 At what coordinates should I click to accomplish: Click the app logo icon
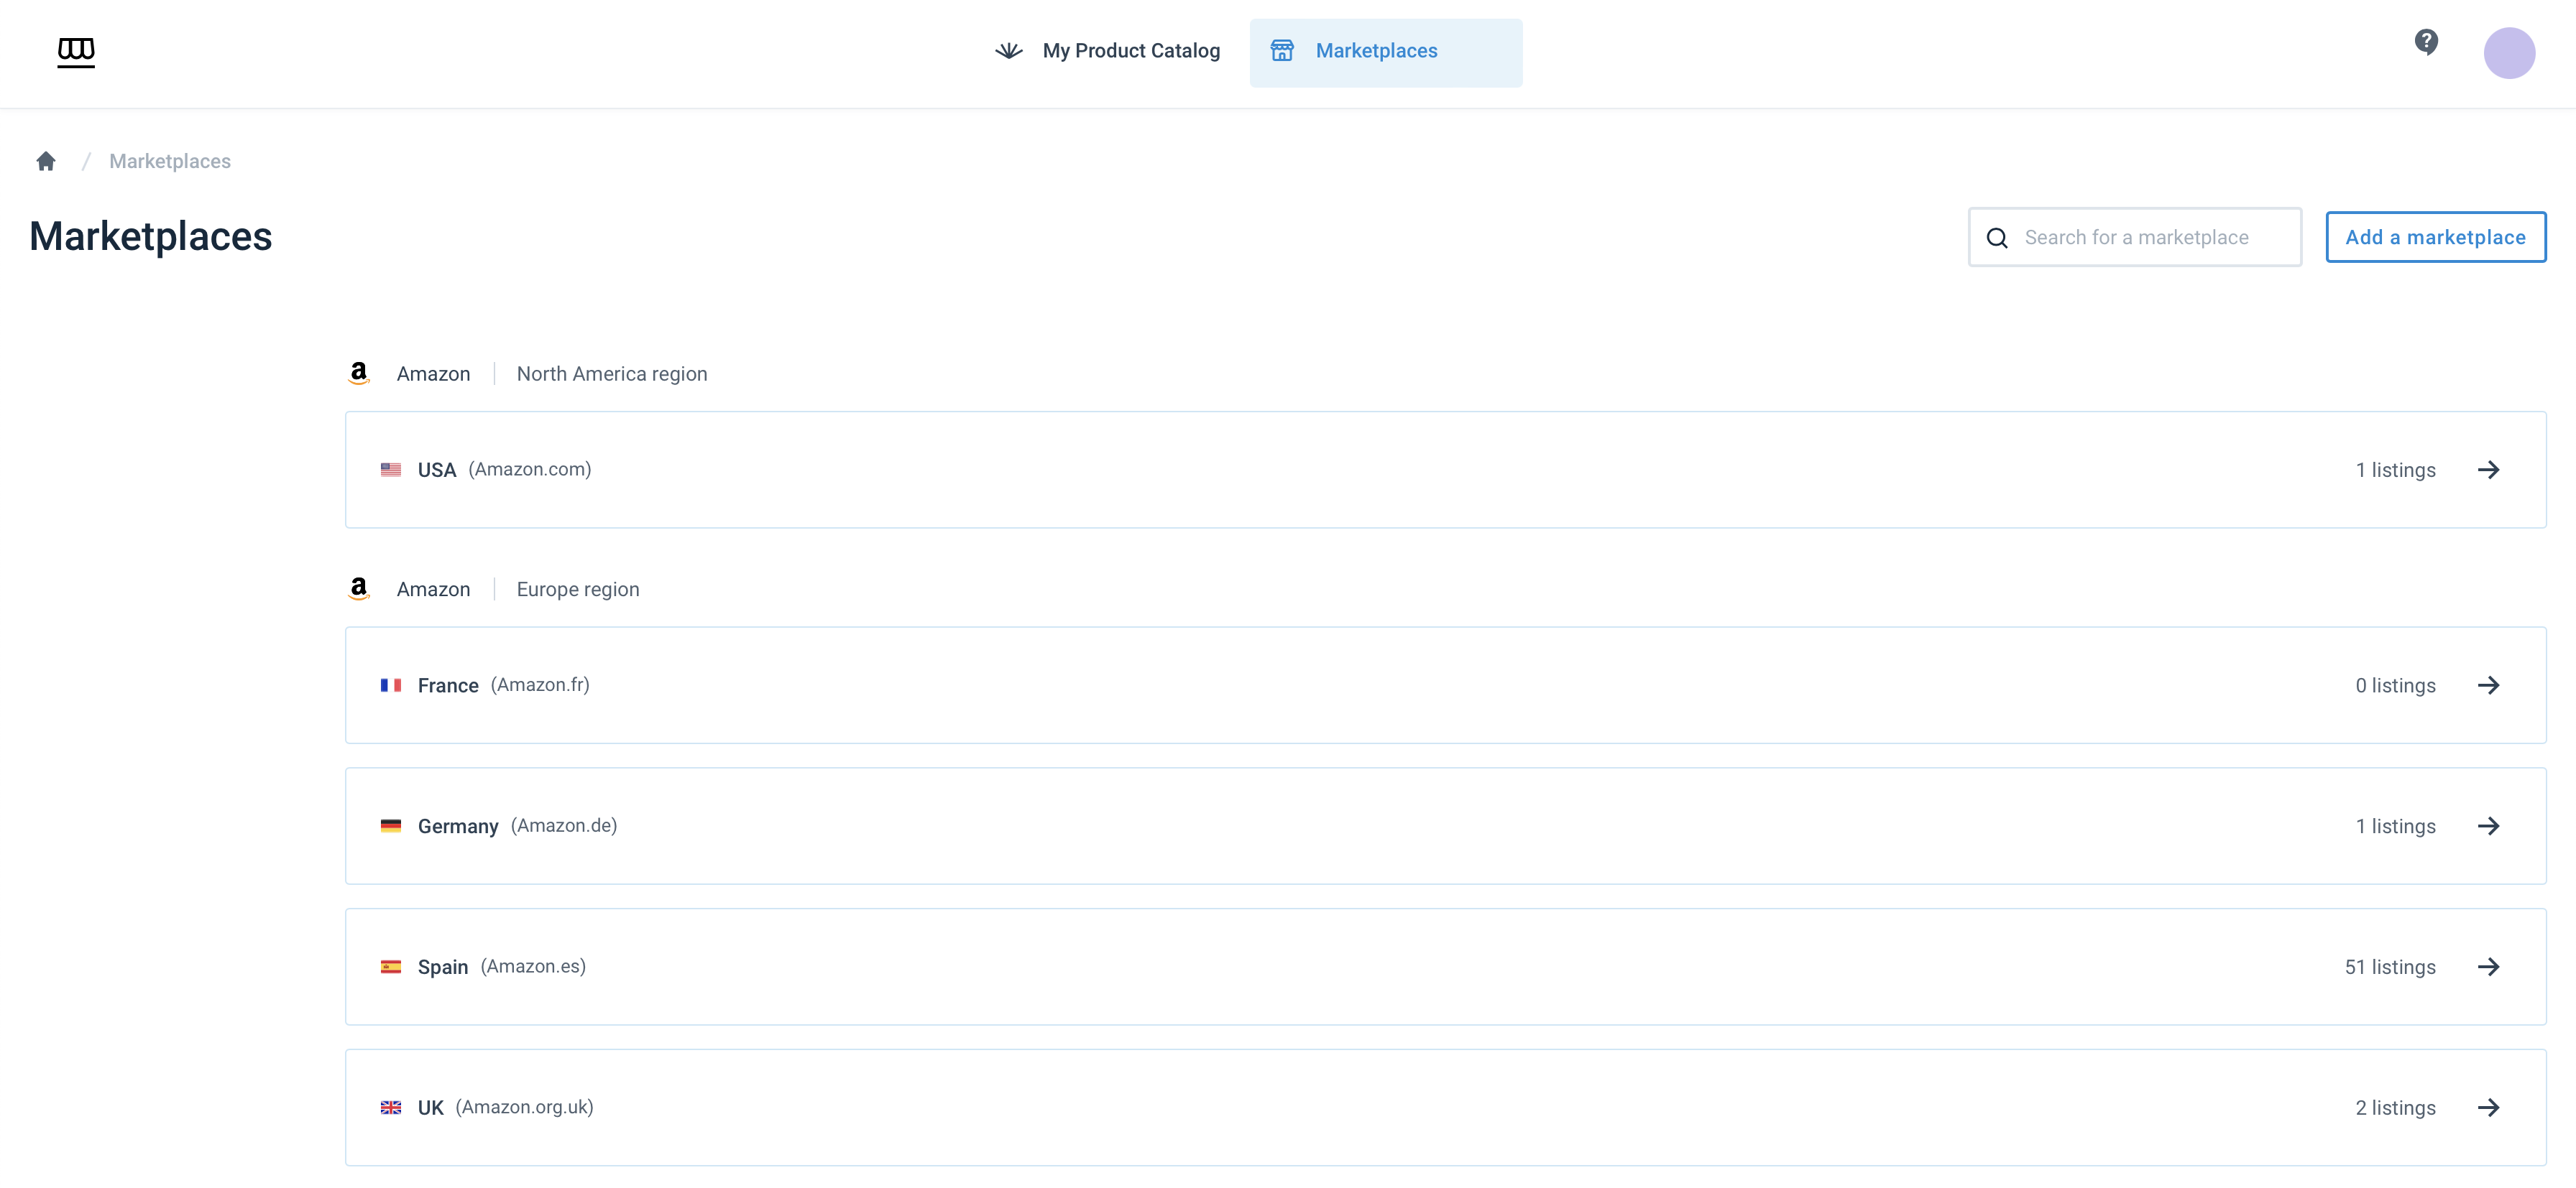tap(76, 52)
